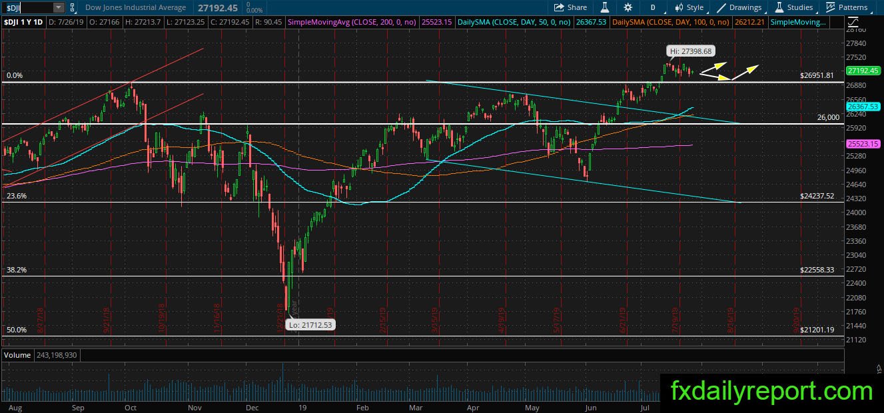Viewport: 884px width, 413px height.
Task: Click the 26,000 price level label
Action: point(829,117)
